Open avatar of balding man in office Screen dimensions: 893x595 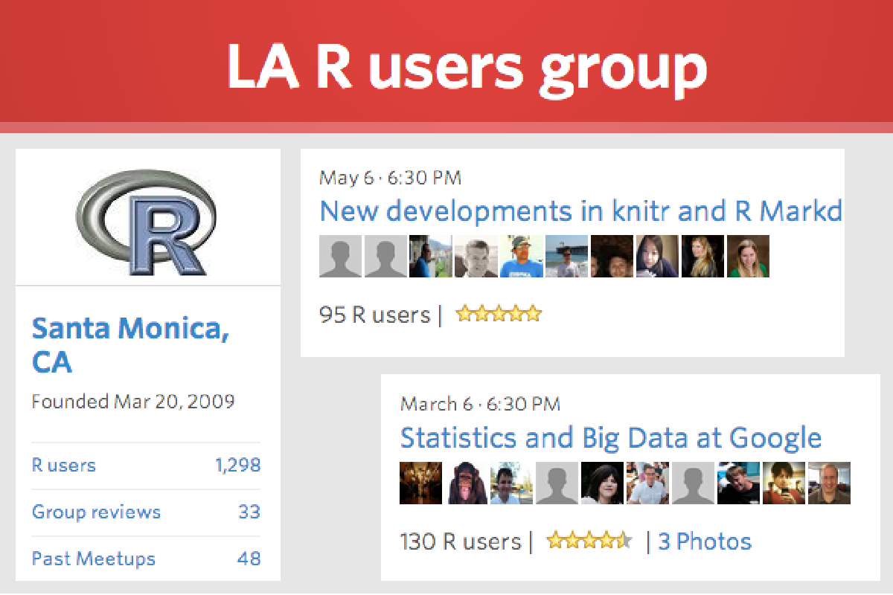(830, 483)
